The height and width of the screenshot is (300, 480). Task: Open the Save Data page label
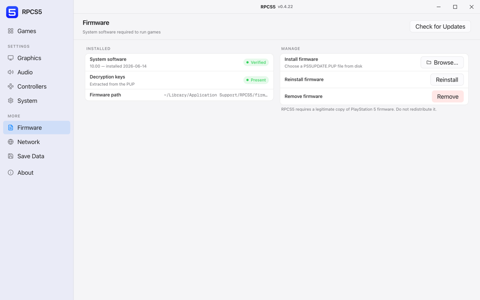30,156
